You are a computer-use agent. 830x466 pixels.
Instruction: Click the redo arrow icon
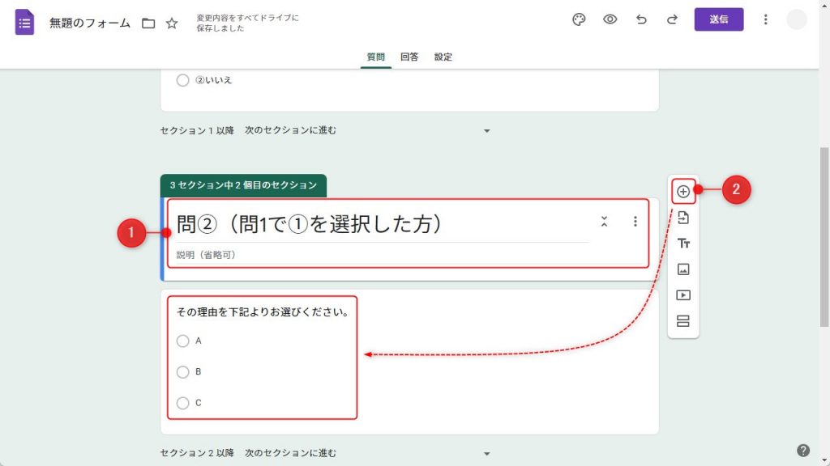click(672, 19)
